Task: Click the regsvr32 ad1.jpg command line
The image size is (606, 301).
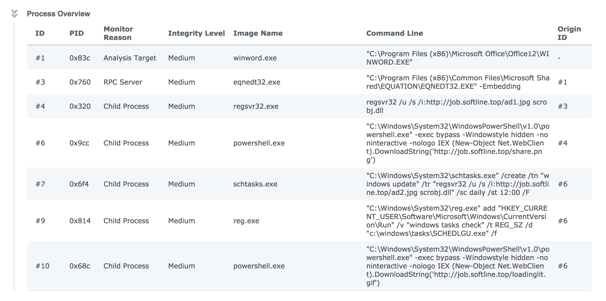Action: 456,106
